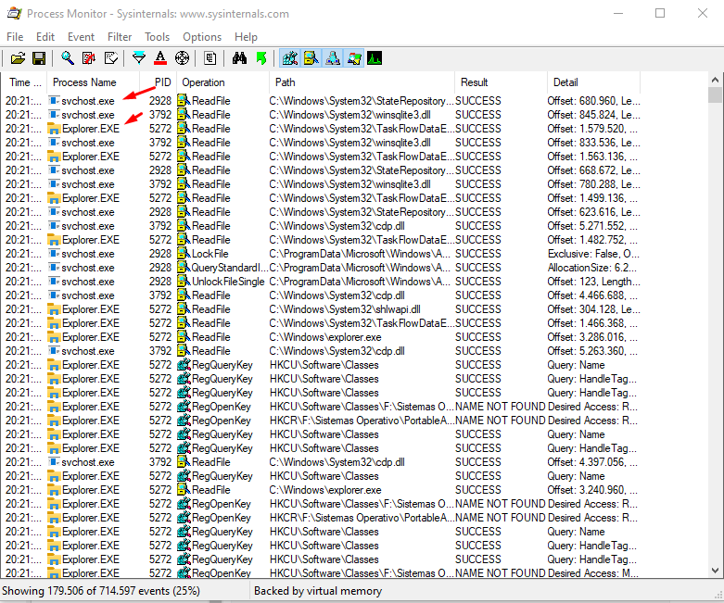This screenshot has width=724, height=603.
Task: Click the 'Offset: 5.271.552' detail cell
Action: (592, 226)
